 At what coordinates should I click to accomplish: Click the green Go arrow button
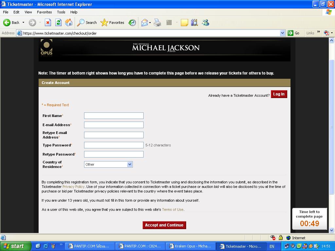tap(291, 33)
